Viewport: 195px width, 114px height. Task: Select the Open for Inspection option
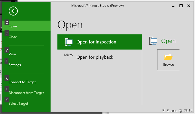click(96, 42)
